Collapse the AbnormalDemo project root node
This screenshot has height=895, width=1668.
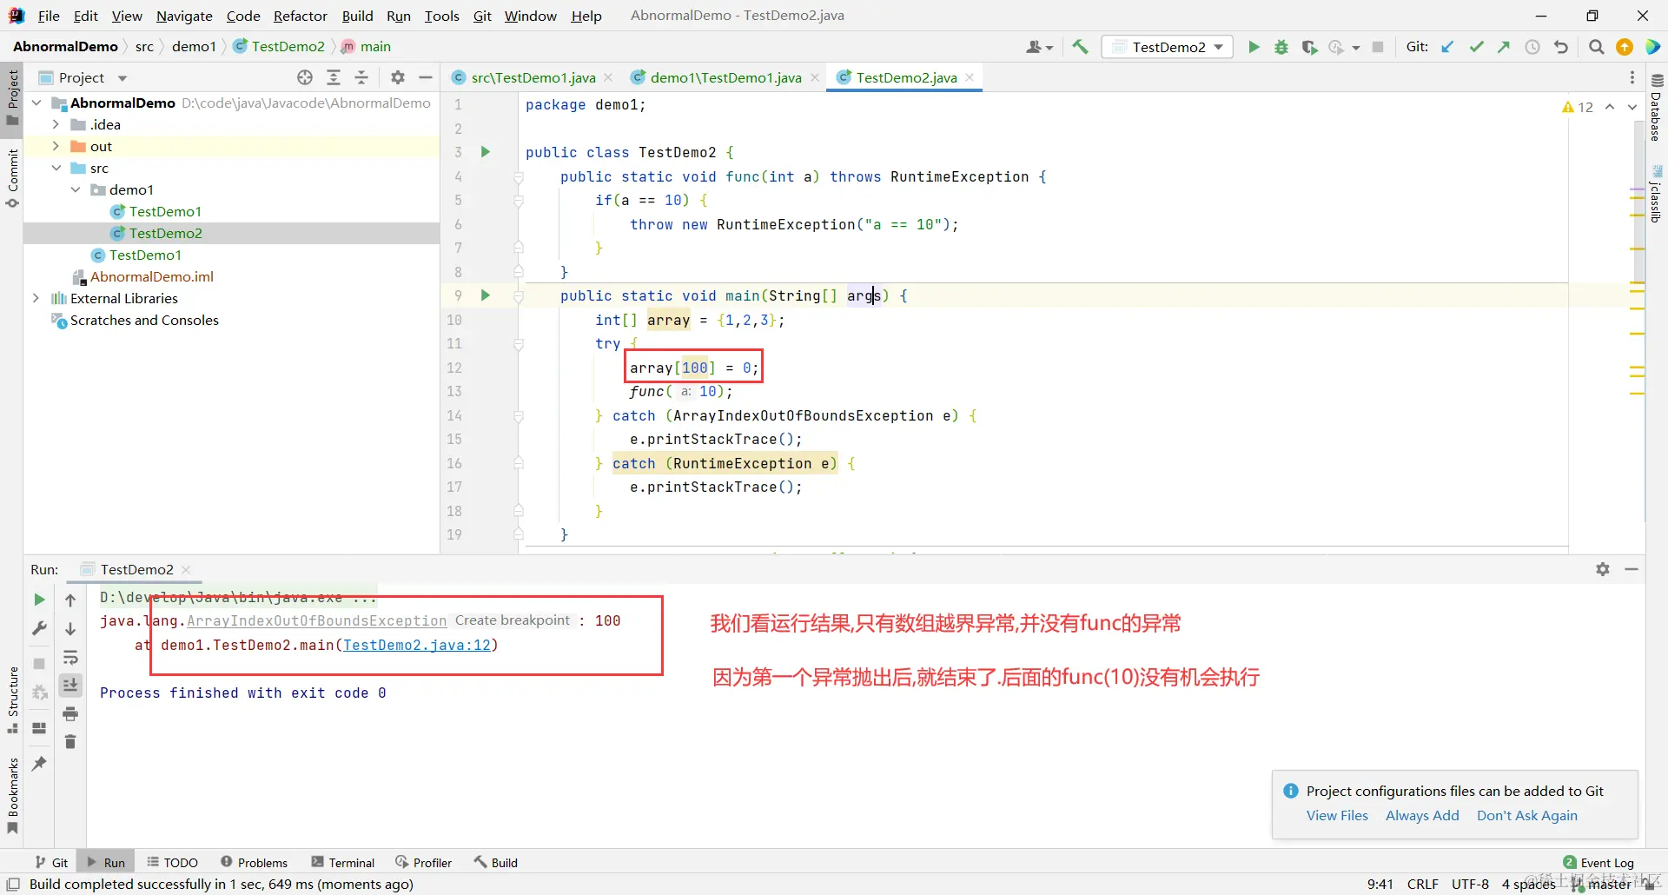(x=36, y=103)
